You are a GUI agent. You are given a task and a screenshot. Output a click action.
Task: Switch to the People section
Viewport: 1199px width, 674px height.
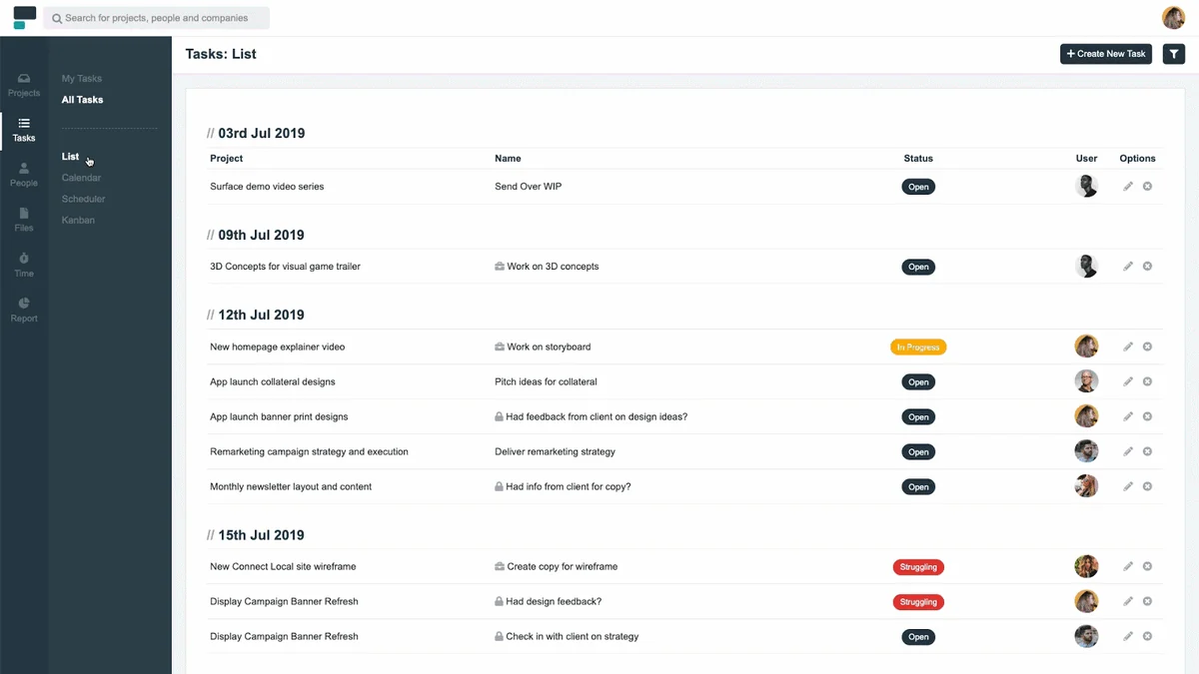(x=23, y=174)
